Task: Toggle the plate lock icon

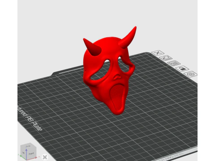Action: [182, 68]
